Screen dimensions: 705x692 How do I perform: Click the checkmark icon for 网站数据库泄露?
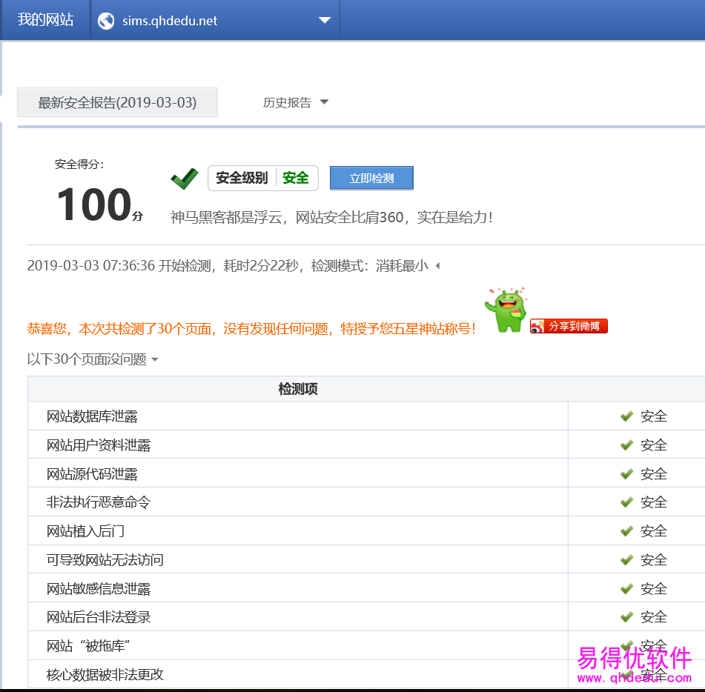[626, 416]
